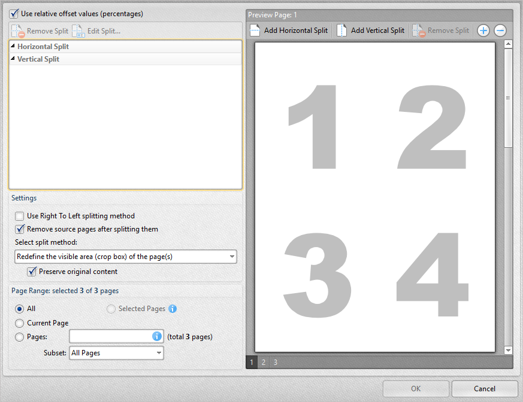Select the Current Page radio button

(19, 322)
